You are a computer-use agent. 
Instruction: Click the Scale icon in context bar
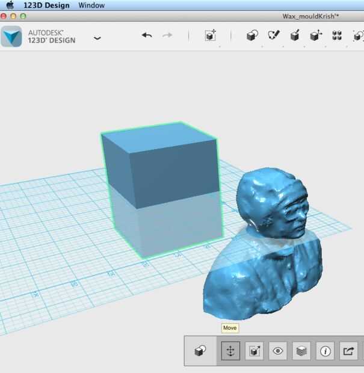tap(254, 351)
